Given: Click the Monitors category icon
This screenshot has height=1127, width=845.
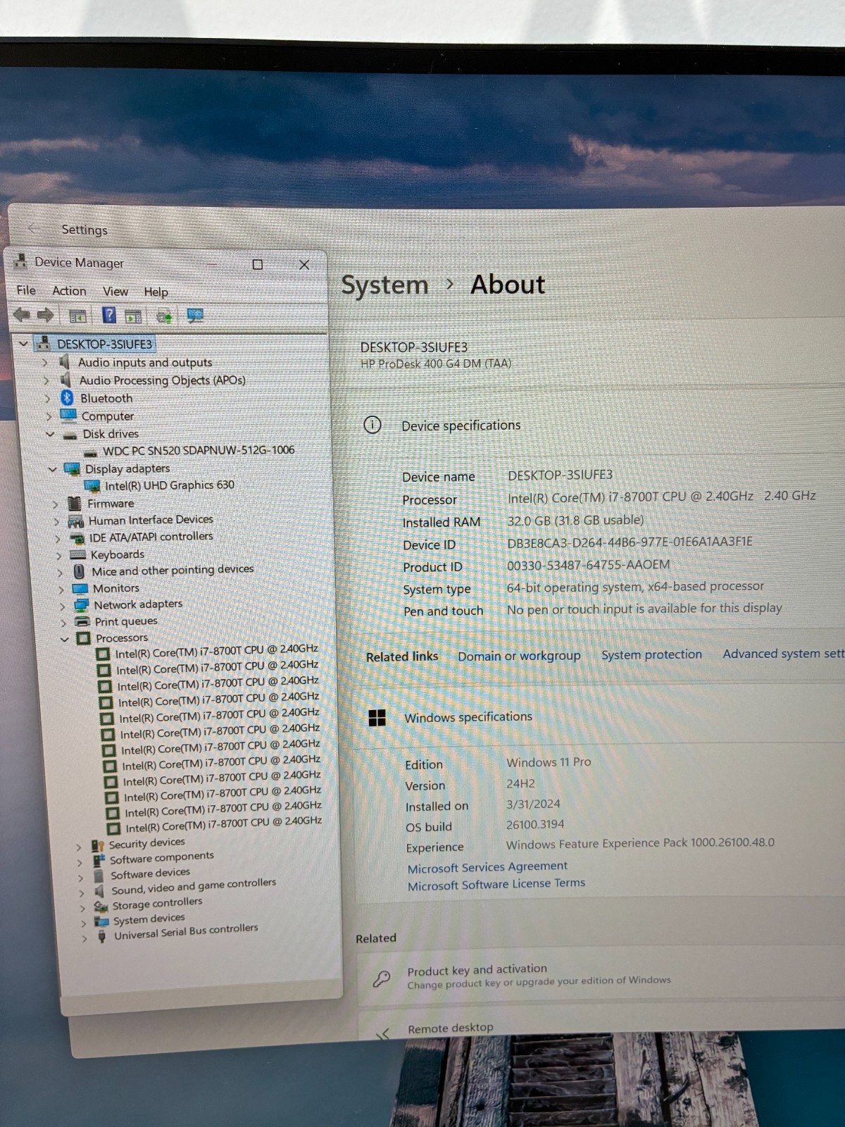Looking at the screenshot, I should (x=80, y=588).
